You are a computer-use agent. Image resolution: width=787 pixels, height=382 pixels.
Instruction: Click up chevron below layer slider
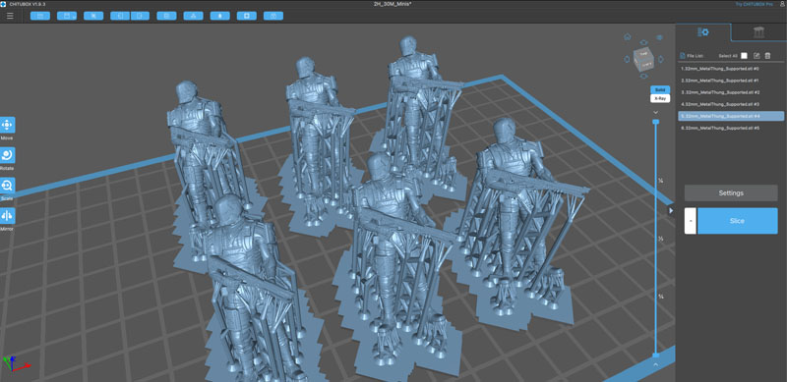point(655,364)
